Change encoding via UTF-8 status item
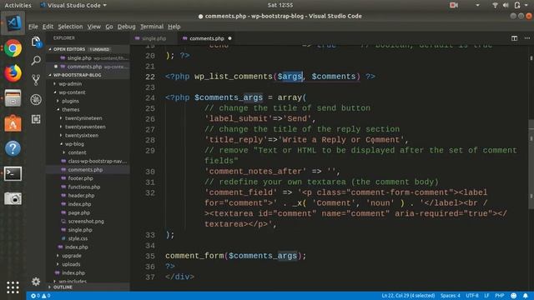 point(472,296)
